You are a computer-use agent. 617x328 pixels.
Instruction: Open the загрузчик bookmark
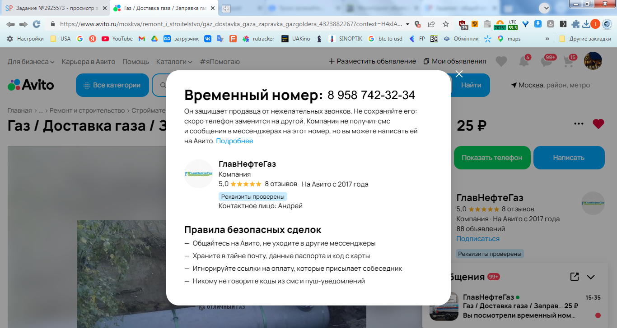click(181, 39)
